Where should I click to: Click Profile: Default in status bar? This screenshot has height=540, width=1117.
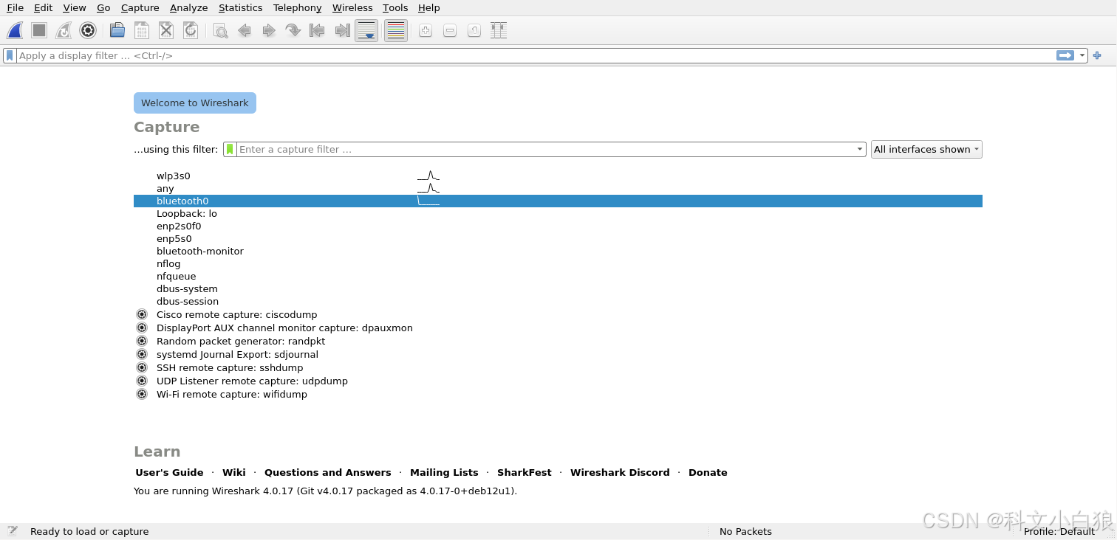coord(1059,531)
